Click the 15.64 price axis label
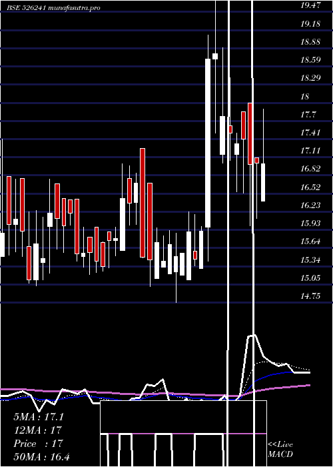Viewport: 333px width, 467px height. tap(310, 242)
